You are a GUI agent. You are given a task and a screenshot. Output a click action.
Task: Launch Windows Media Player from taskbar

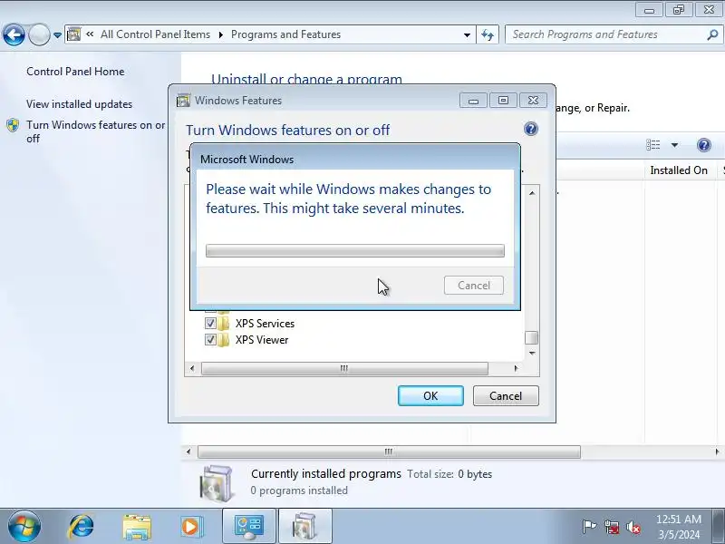pos(190,527)
